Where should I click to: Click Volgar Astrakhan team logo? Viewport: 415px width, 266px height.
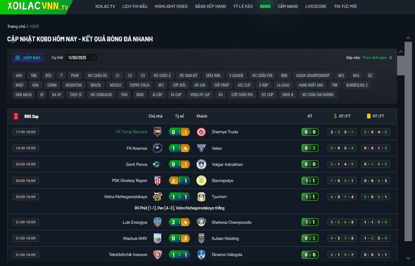[201, 164]
